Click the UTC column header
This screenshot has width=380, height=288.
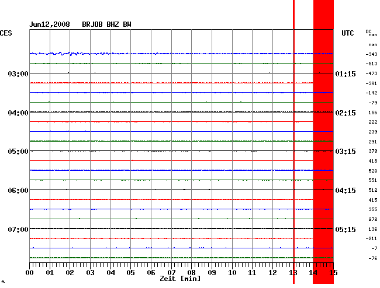pos(347,33)
